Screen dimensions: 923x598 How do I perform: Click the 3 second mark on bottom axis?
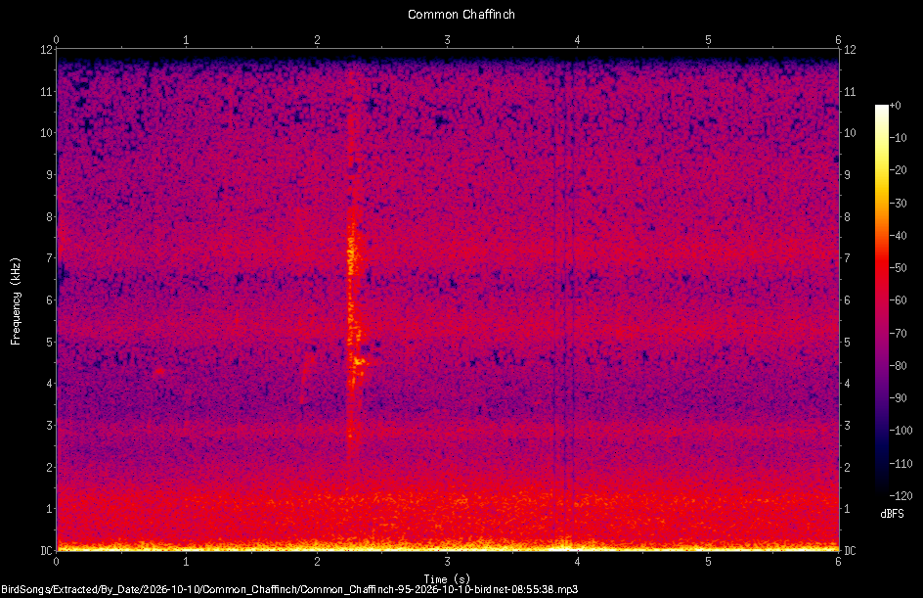[x=448, y=562]
